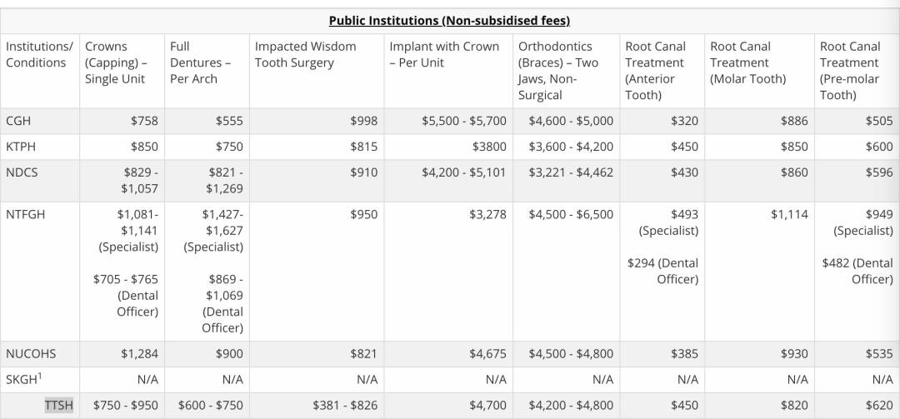Click CGH's $998 wisdom tooth surgery fee
The width and height of the screenshot is (900, 419).
(x=364, y=121)
